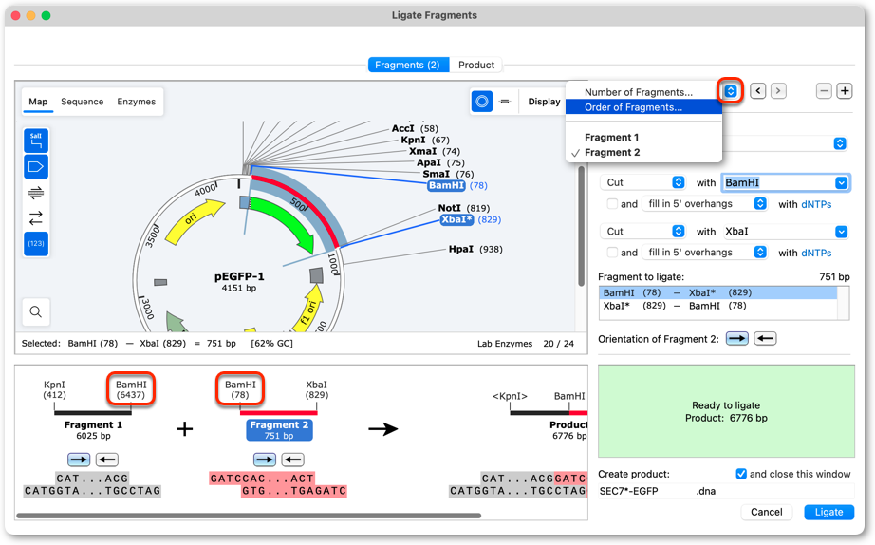Enable first 'and fill in 5' overhangs' checkbox
This screenshot has width=875, height=545.
coord(612,204)
